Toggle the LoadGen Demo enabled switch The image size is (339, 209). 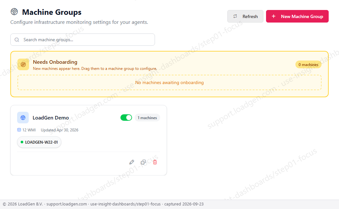pyautogui.click(x=126, y=118)
